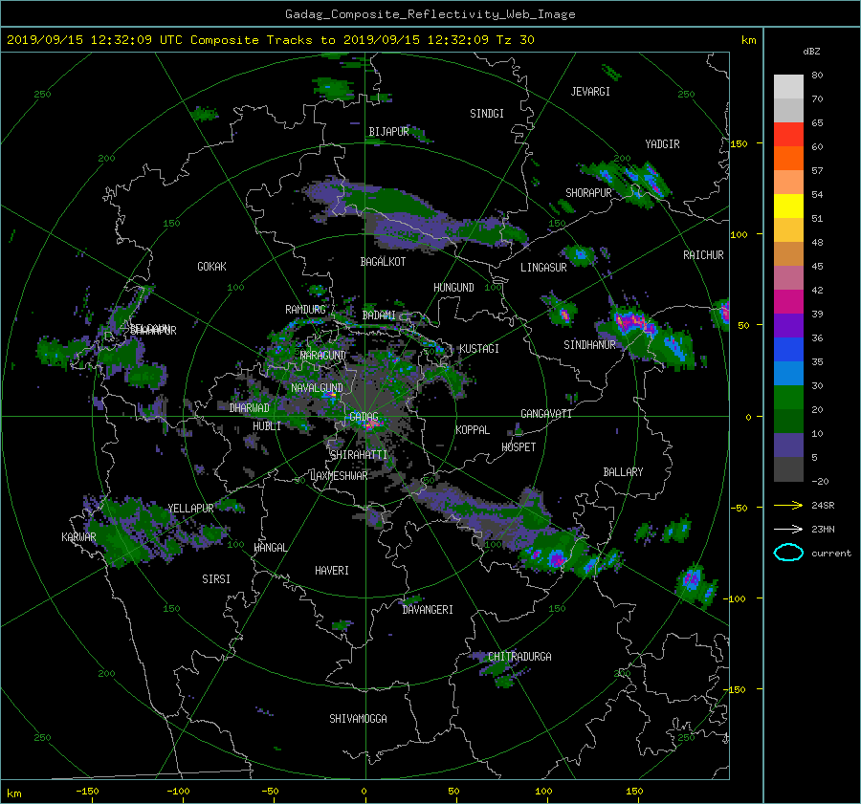The height and width of the screenshot is (804, 861).
Task: Click the SINDGI city label
Action: (x=487, y=114)
